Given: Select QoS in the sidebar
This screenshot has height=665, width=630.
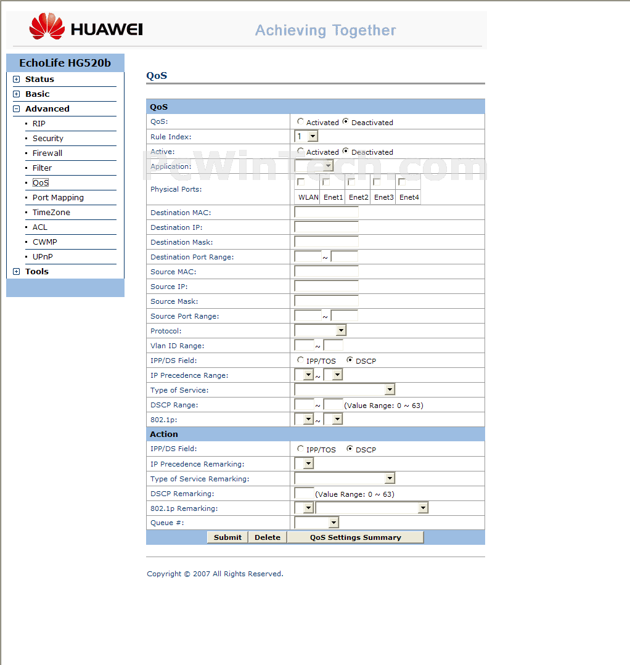Looking at the screenshot, I should (41, 183).
